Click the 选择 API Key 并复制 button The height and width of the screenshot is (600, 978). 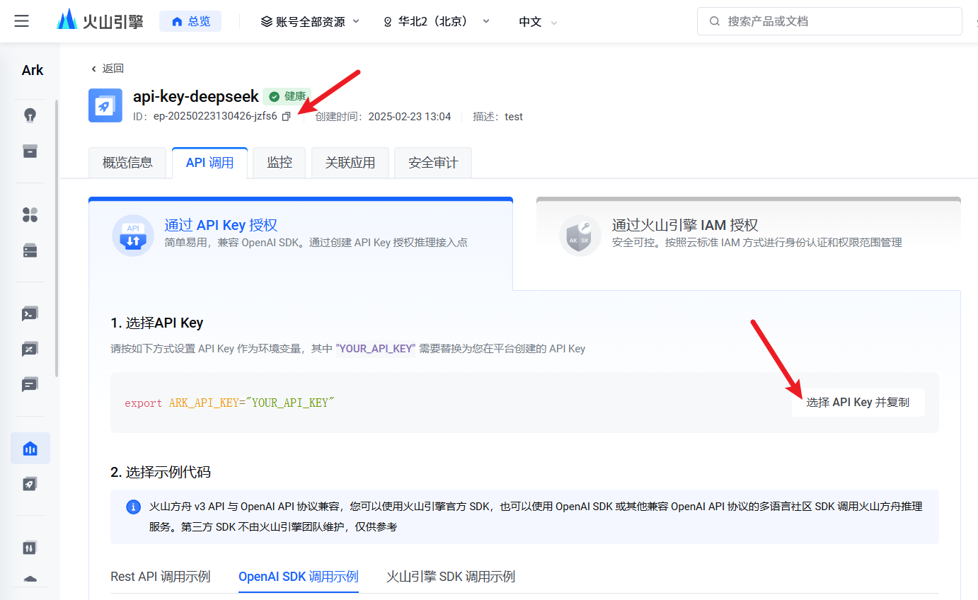coord(858,401)
